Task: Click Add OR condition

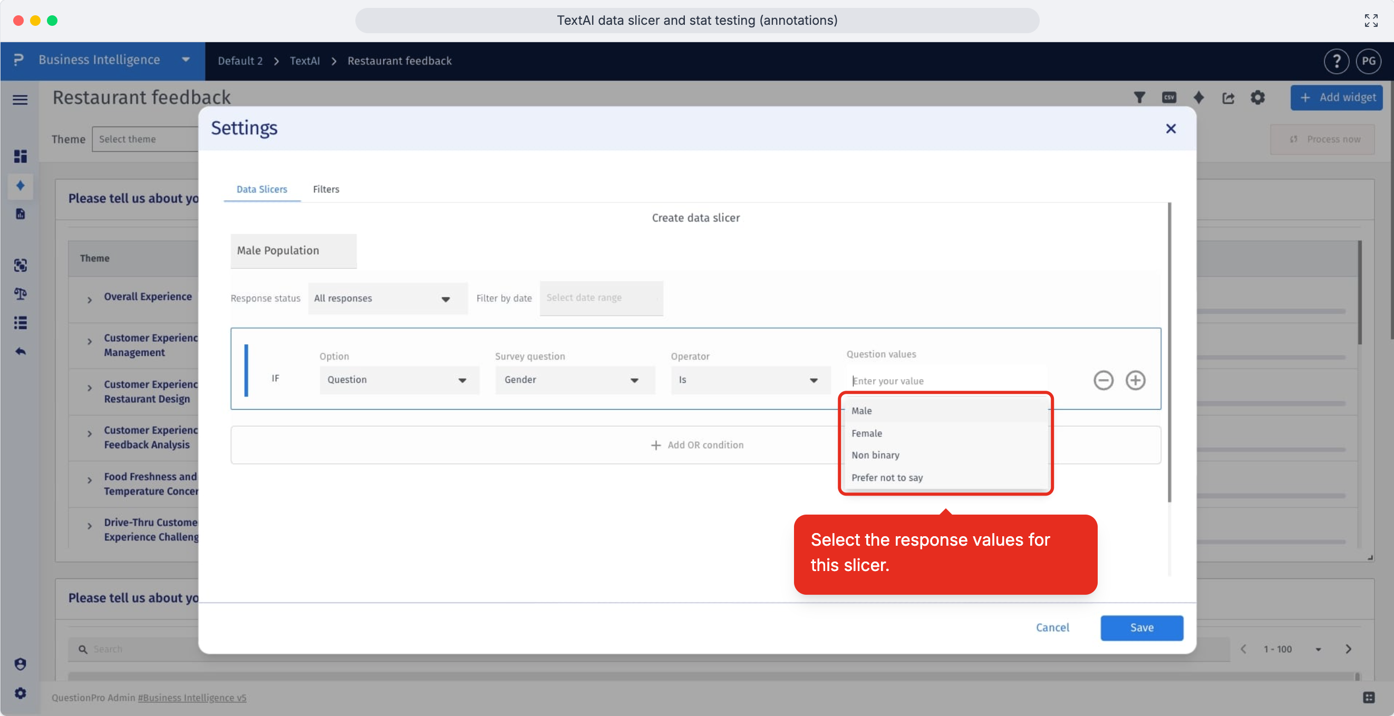Action: [x=696, y=445]
